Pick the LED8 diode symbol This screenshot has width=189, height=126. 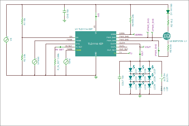click(x=149, y=77)
